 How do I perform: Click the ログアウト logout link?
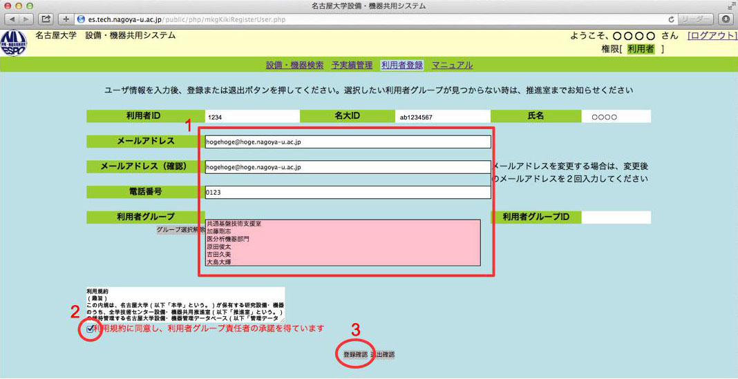pyautogui.click(x=712, y=35)
